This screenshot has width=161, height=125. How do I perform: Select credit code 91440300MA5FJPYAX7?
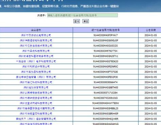[106, 35]
